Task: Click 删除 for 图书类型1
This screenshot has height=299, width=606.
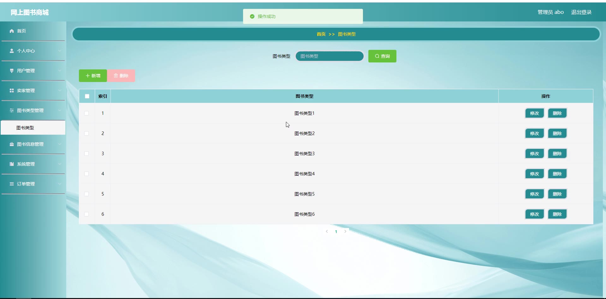Action: [557, 113]
